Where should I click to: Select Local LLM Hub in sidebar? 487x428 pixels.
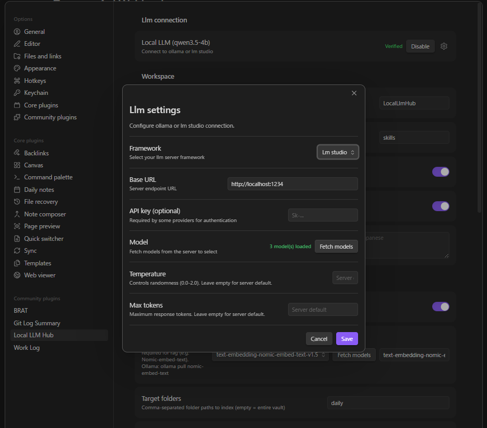coord(59,335)
